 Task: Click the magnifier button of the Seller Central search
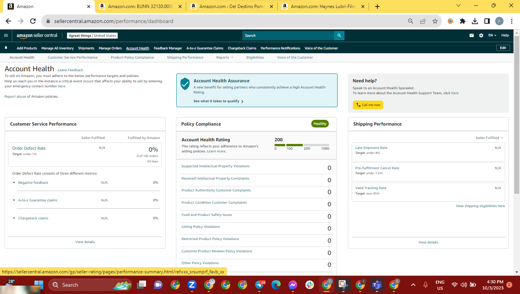tap(339, 36)
